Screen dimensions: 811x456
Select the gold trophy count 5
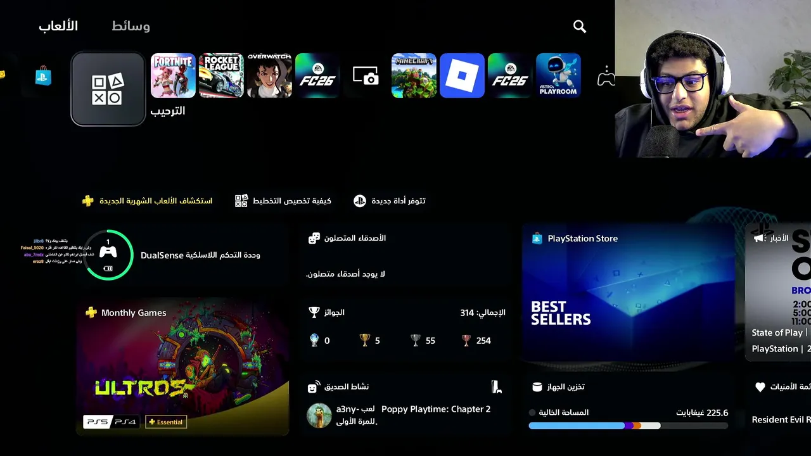point(369,340)
